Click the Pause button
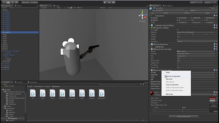This screenshot has height=123, width=219. point(109,2)
